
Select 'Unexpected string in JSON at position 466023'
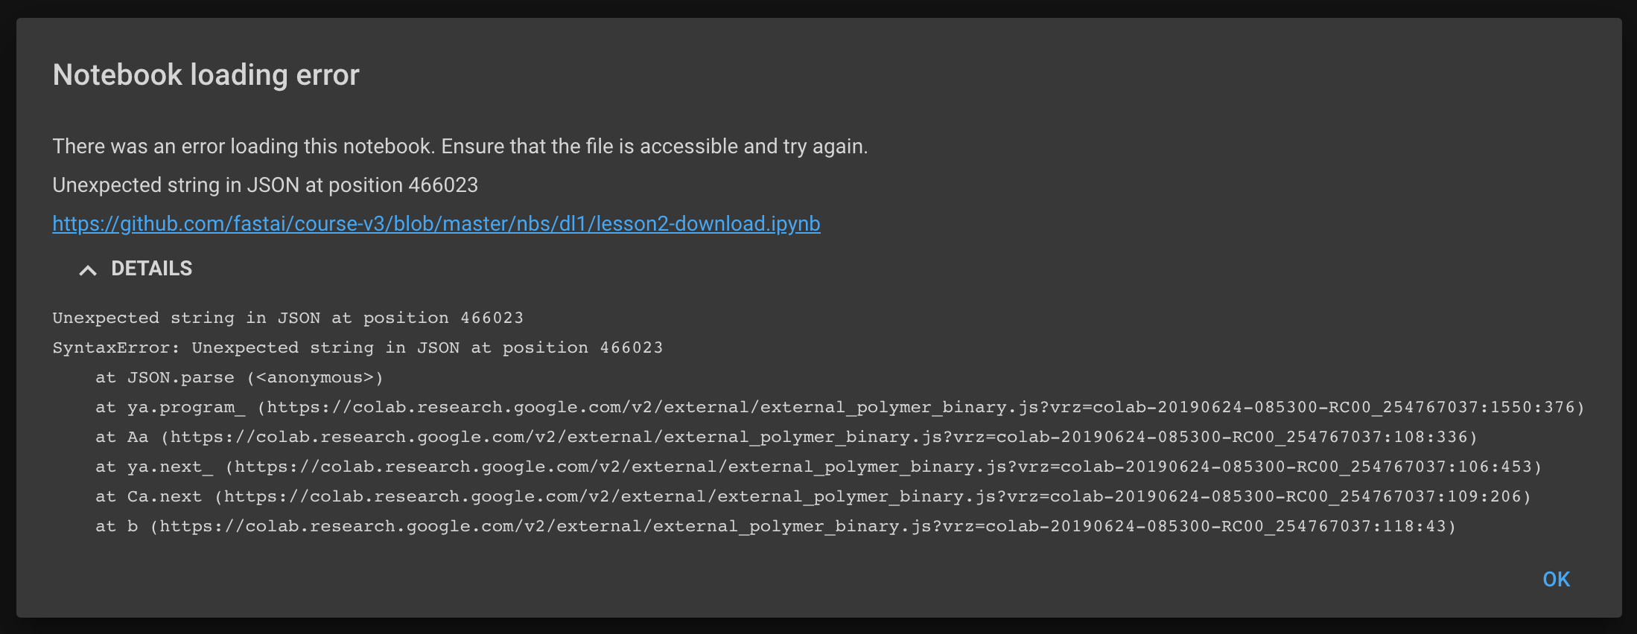[265, 185]
